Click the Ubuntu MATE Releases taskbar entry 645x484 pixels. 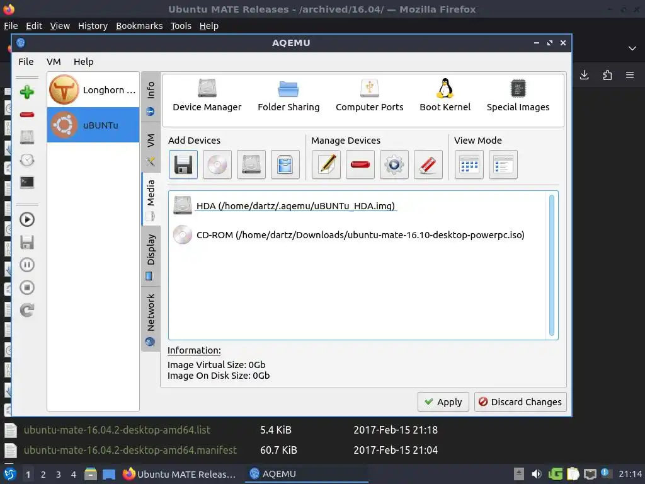(180, 474)
